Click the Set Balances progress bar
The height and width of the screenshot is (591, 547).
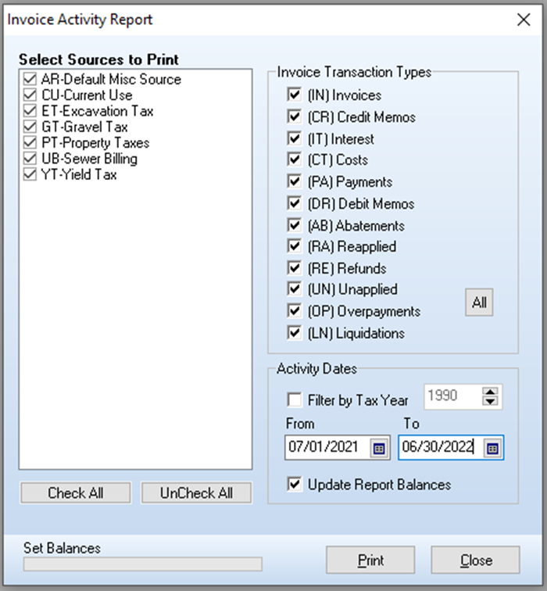click(143, 564)
